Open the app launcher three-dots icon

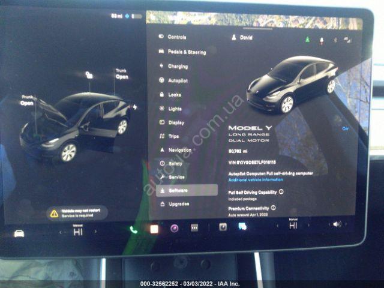(x=194, y=228)
